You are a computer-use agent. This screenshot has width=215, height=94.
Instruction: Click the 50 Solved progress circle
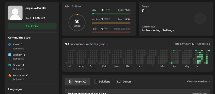(77, 22)
